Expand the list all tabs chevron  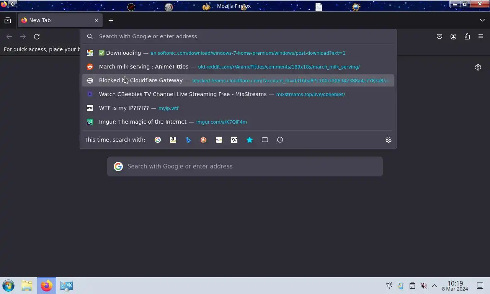(482, 20)
